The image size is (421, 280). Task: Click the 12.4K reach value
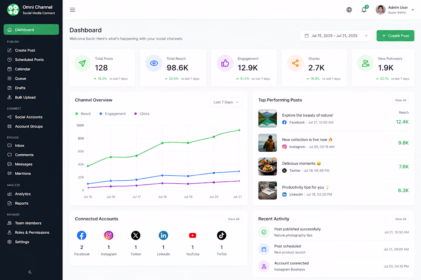click(402, 122)
